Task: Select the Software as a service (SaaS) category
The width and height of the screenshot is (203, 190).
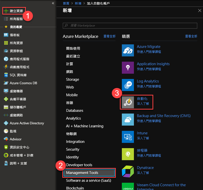Action: (x=88, y=180)
